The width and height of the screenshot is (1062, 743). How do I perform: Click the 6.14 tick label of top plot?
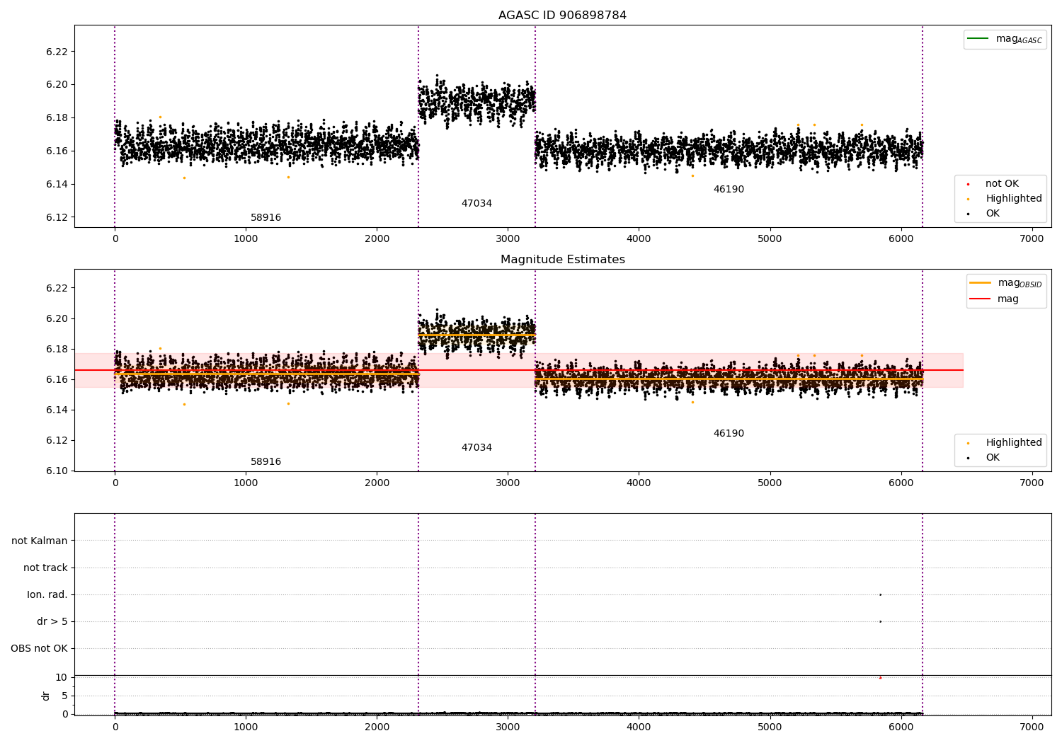click(x=57, y=184)
